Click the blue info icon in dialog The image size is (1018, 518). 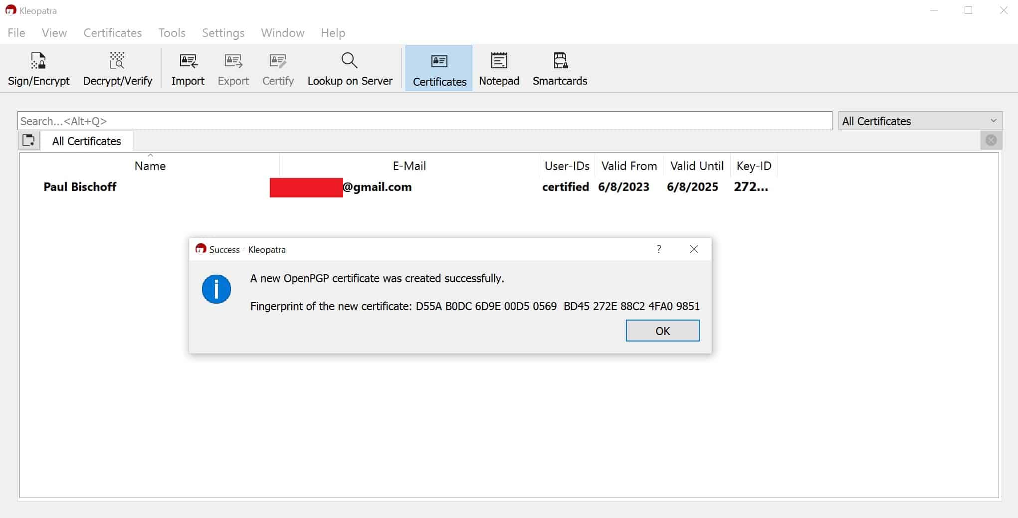pyautogui.click(x=216, y=289)
